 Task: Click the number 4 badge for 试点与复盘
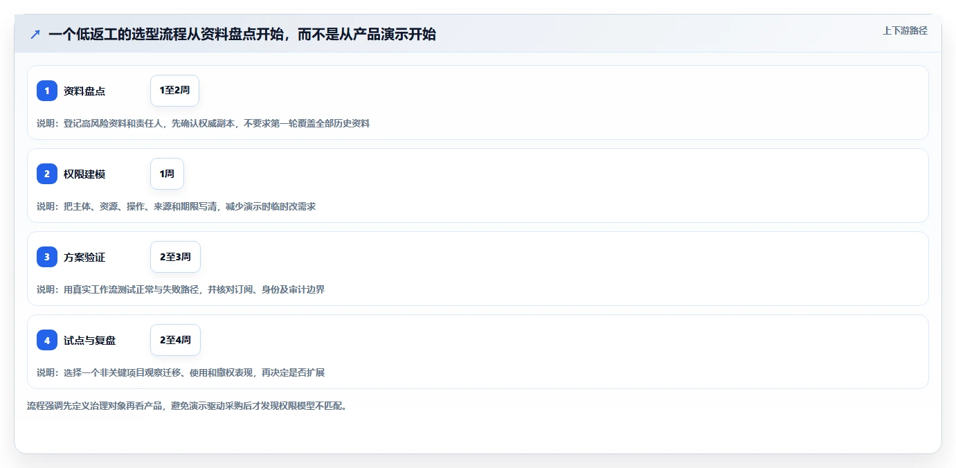click(47, 340)
